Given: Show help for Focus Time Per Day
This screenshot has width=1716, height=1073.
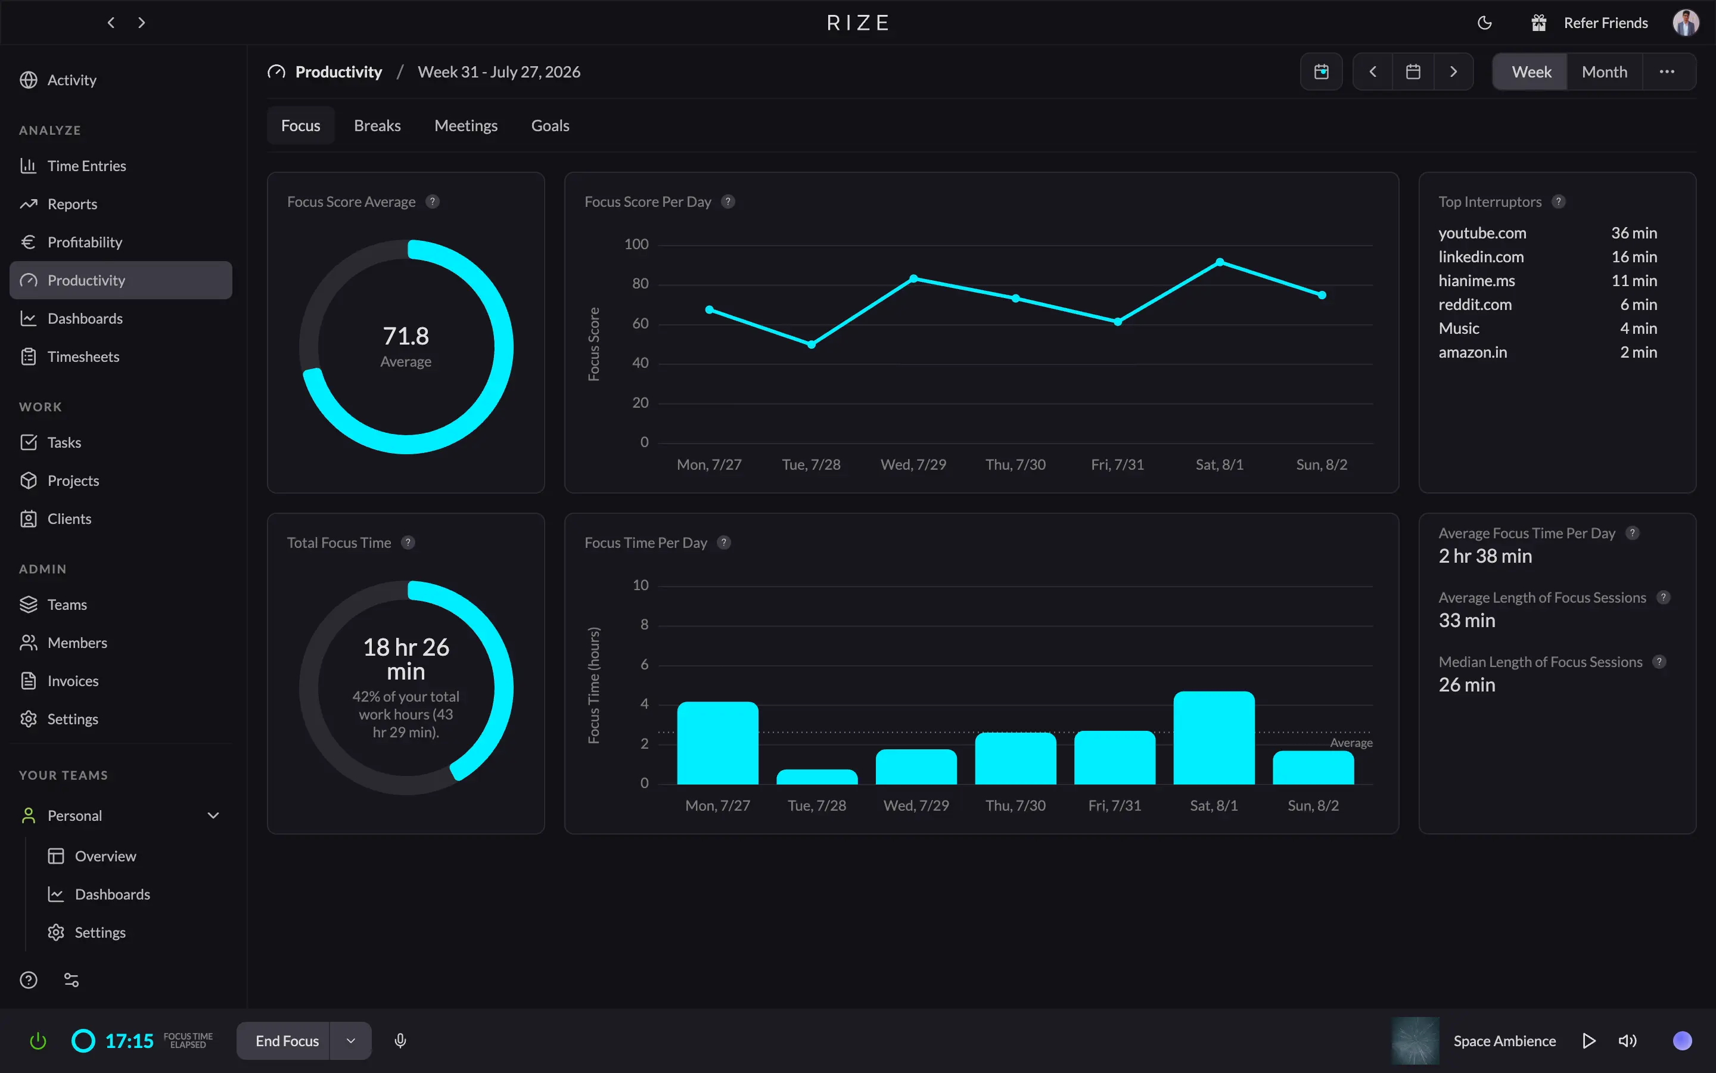Looking at the screenshot, I should pyautogui.click(x=724, y=543).
